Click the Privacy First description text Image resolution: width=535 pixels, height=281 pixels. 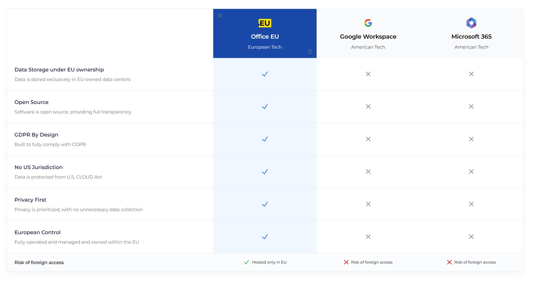(79, 209)
